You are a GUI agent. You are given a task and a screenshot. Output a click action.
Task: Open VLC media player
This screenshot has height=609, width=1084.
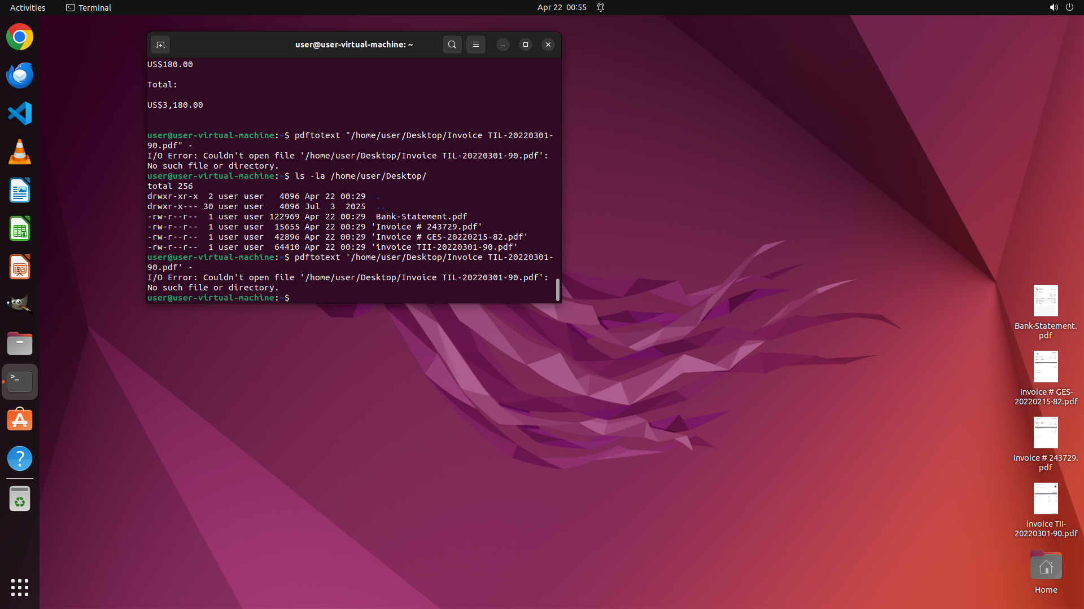[x=20, y=152]
